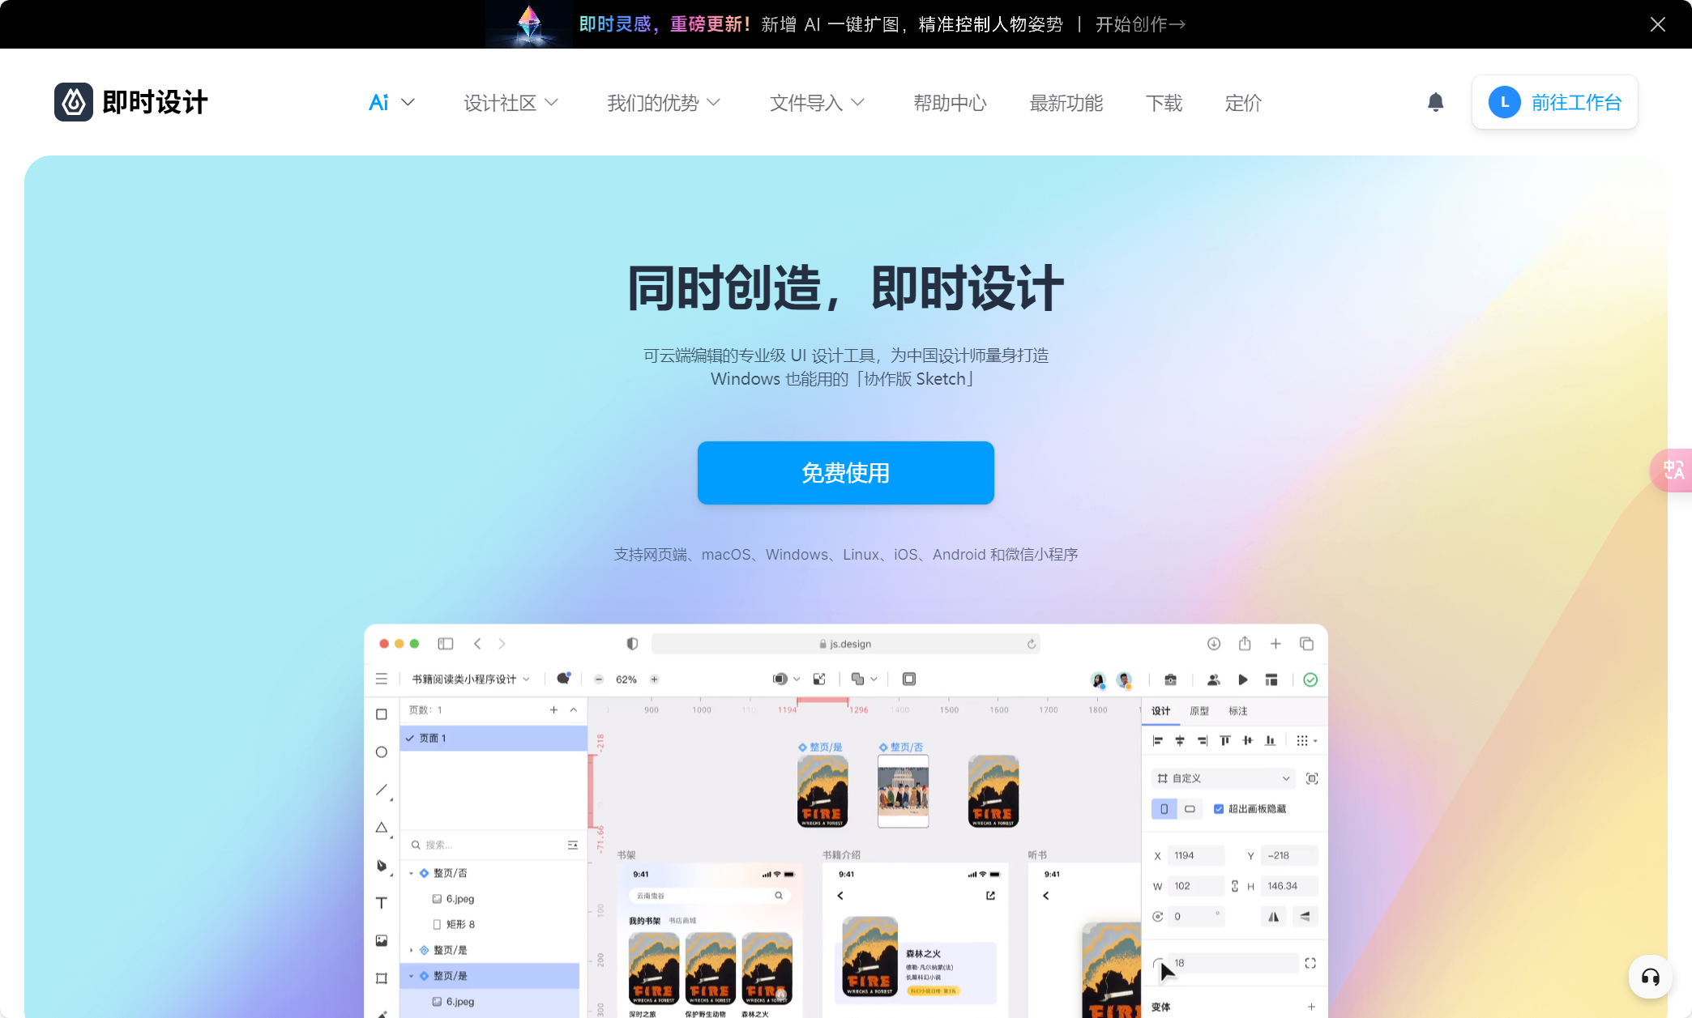Toggle layer visibility for 页面1
1692x1018 pixels.
(411, 737)
